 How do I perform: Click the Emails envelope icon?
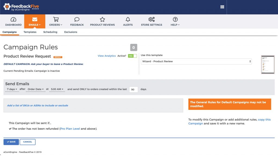(34, 19)
